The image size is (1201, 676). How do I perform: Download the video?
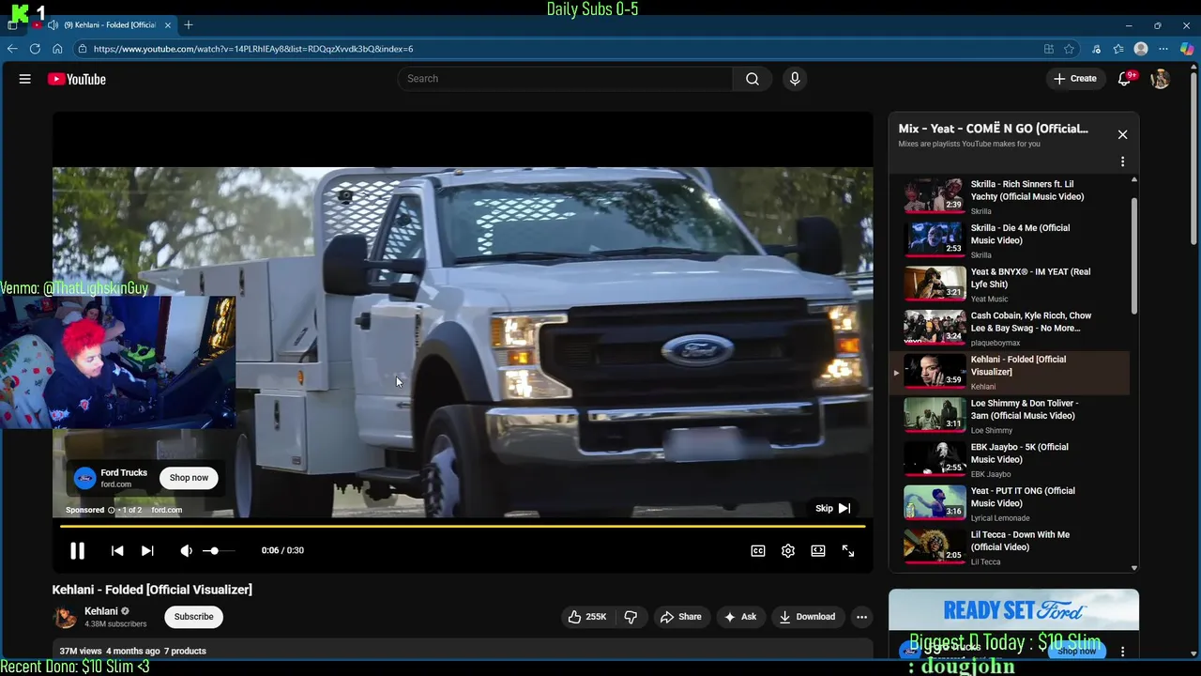807,617
